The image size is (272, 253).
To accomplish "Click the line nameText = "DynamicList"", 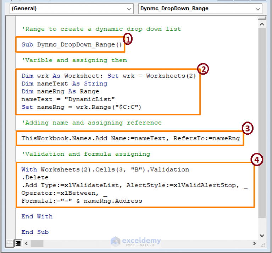I will [68, 99].
